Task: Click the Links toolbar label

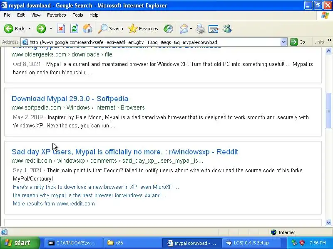Action: 319,42
